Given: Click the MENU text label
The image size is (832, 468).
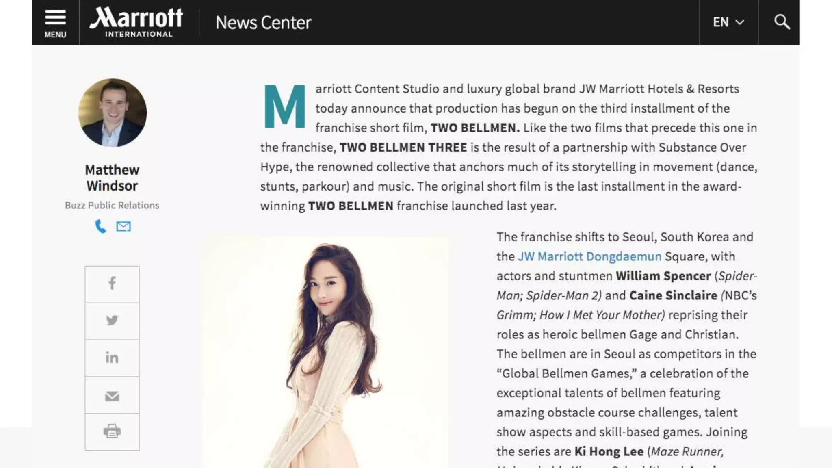Looking at the screenshot, I should pyautogui.click(x=55, y=35).
